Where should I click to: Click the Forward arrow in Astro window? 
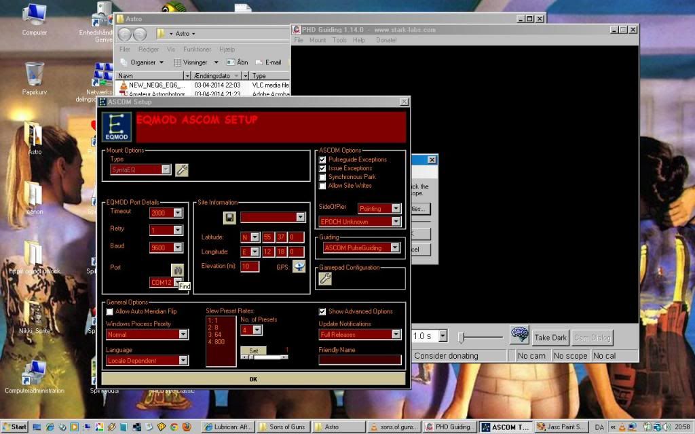click(140, 34)
